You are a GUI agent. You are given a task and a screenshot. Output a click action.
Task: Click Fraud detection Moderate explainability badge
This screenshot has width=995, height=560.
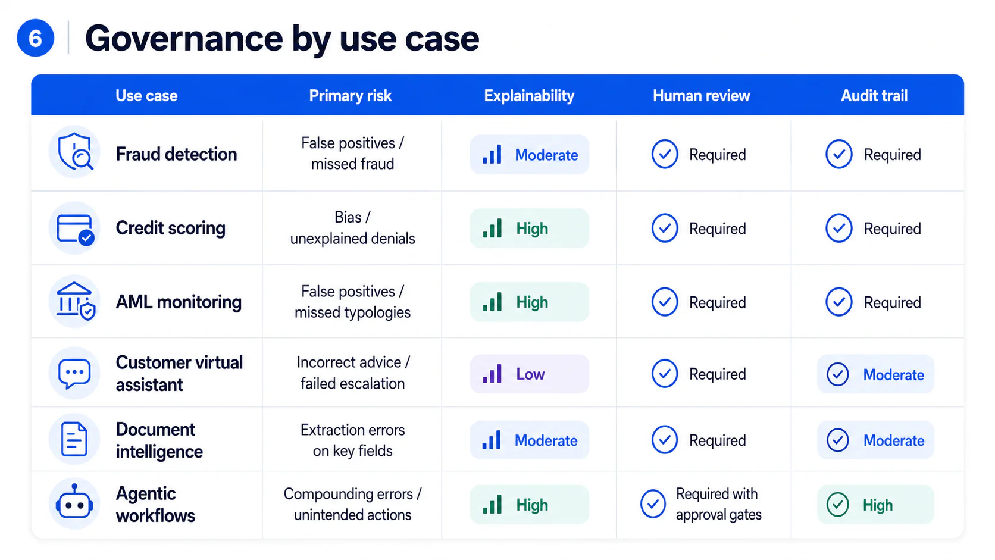pos(530,155)
